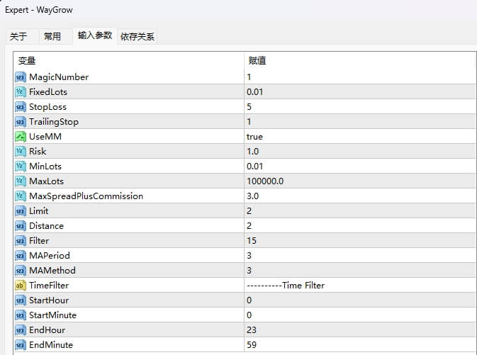Image resolution: width=477 pixels, height=355 pixels.
Task: Edit the Filter value 15
Action: tap(252, 240)
